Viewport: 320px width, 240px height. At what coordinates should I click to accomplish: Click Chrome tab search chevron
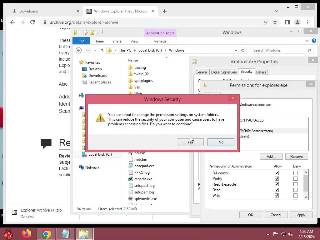(x=277, y=11)
